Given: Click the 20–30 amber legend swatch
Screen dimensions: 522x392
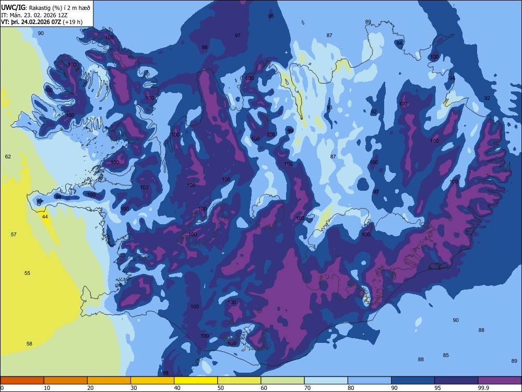Looking at the screenshot, I should click(x=109, y=381).
